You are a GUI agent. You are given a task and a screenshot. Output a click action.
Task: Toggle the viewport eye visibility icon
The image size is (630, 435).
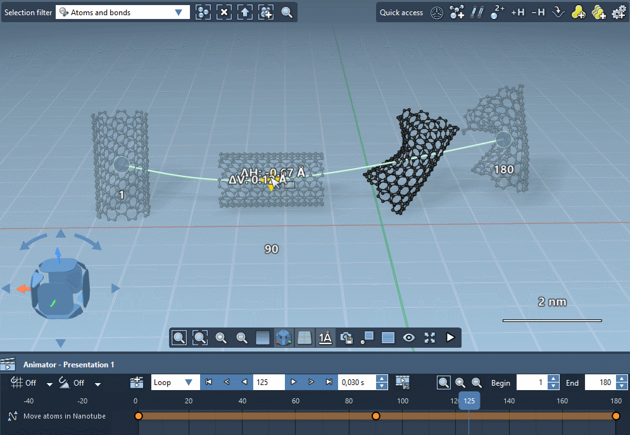point(409,338)
